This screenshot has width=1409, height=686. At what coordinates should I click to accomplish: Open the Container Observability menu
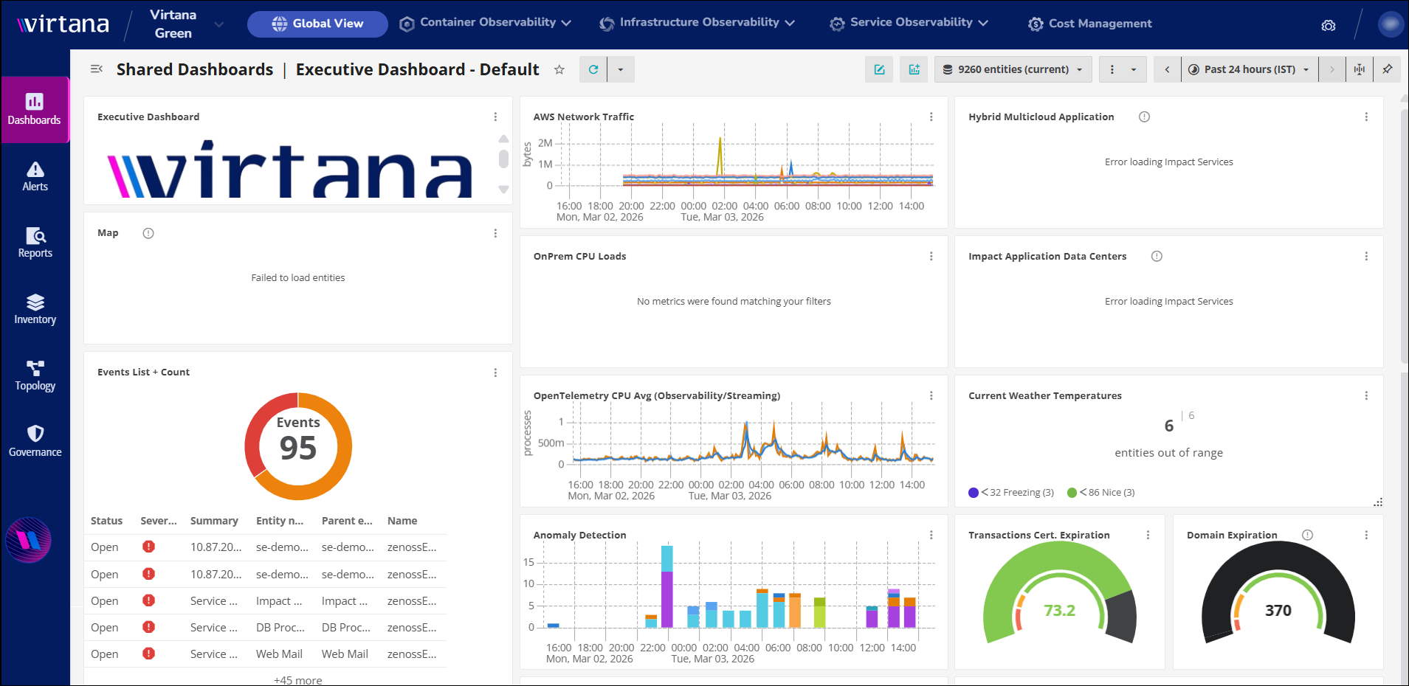tap(485, 23)
